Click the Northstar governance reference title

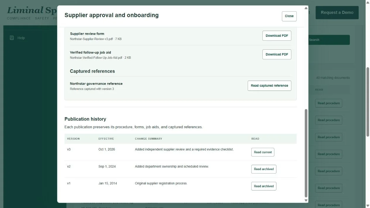[x=96, y=84]
